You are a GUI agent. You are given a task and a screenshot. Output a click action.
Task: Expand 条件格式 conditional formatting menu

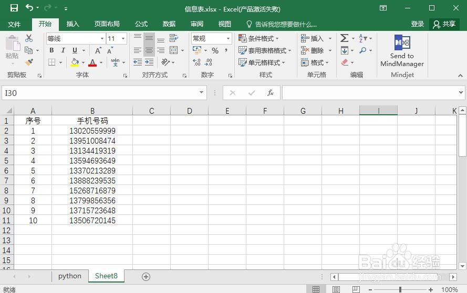pos(258,38)
